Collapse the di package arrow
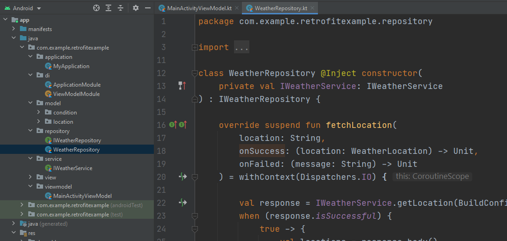 coord(31,76)
